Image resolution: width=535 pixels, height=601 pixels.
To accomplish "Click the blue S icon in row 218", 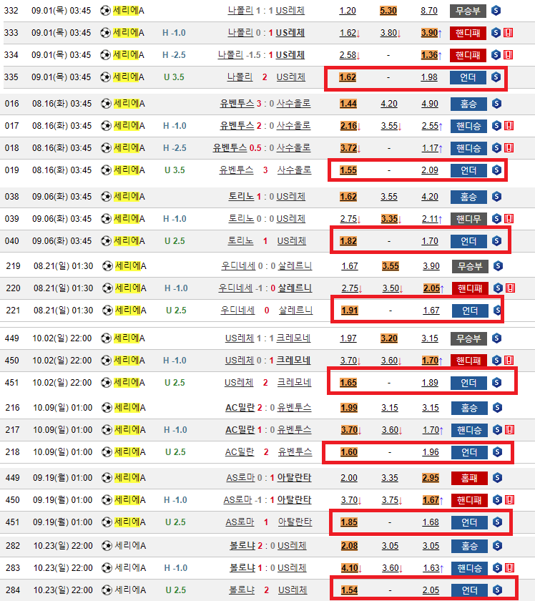I will pyautogui.click(x=497, y=452).
